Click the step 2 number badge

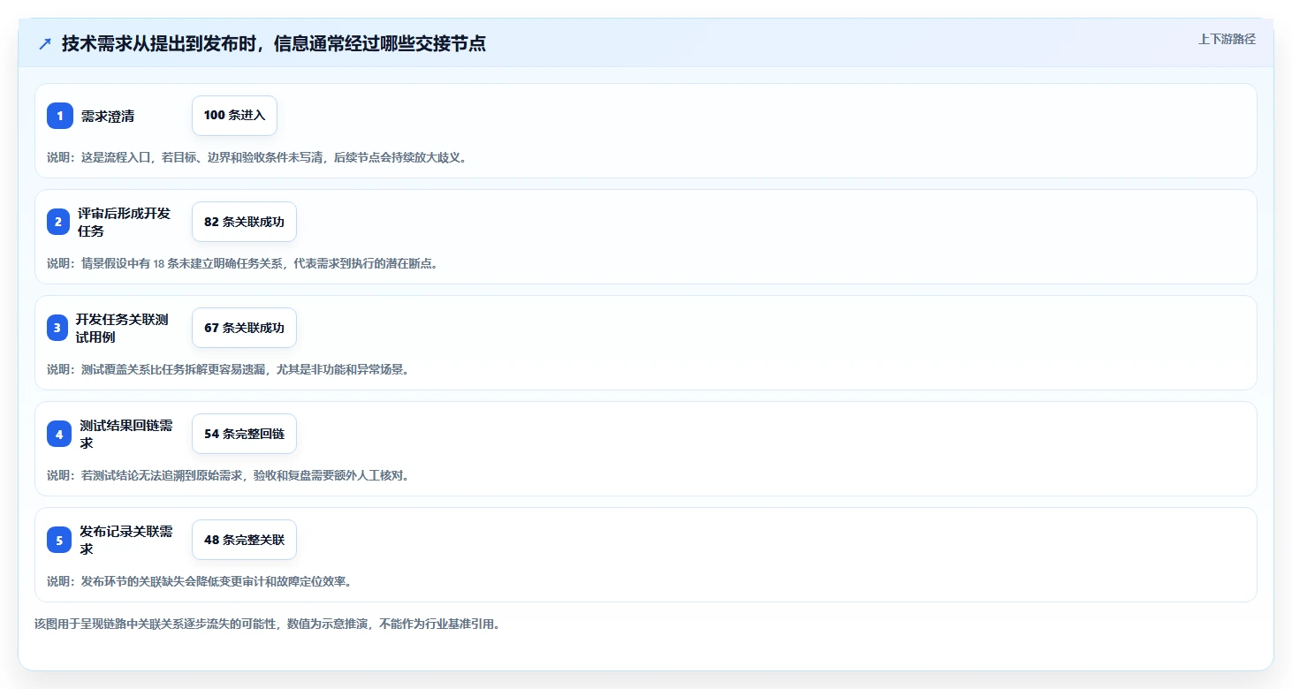click(x=58, y=222)
